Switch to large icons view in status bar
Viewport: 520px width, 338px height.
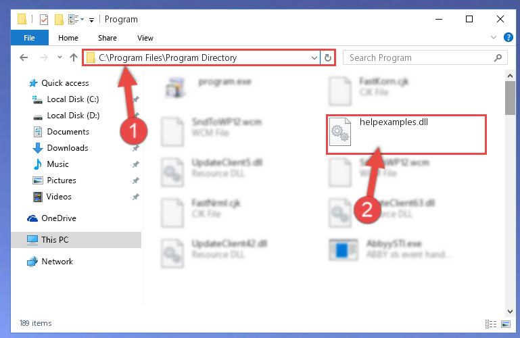coord(506,324)
